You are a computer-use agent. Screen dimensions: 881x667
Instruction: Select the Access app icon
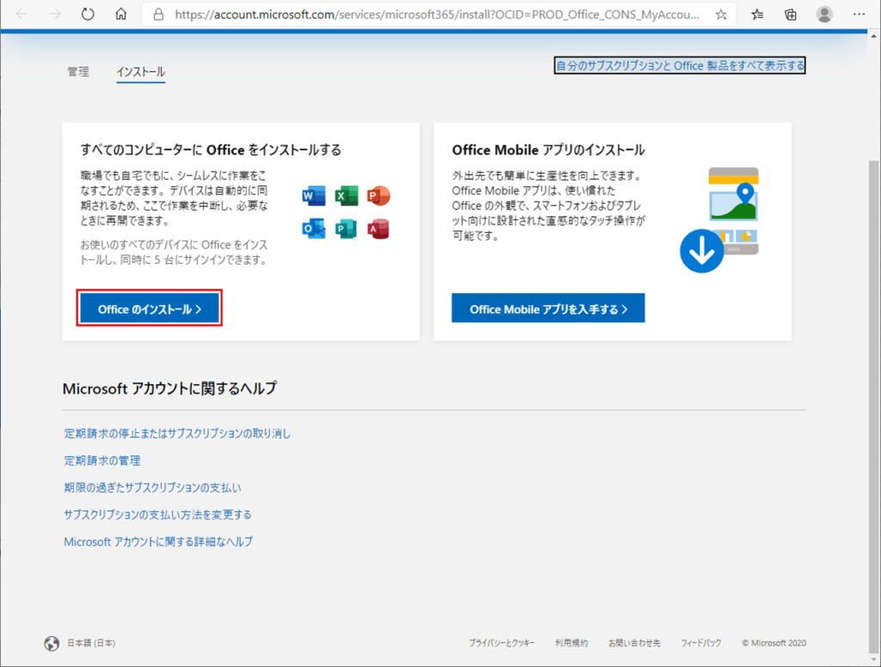tap(378, 228)
